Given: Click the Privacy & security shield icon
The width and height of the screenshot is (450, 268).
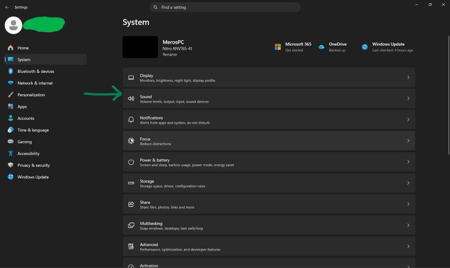Looking at the screenshot, I should (10, 165).
